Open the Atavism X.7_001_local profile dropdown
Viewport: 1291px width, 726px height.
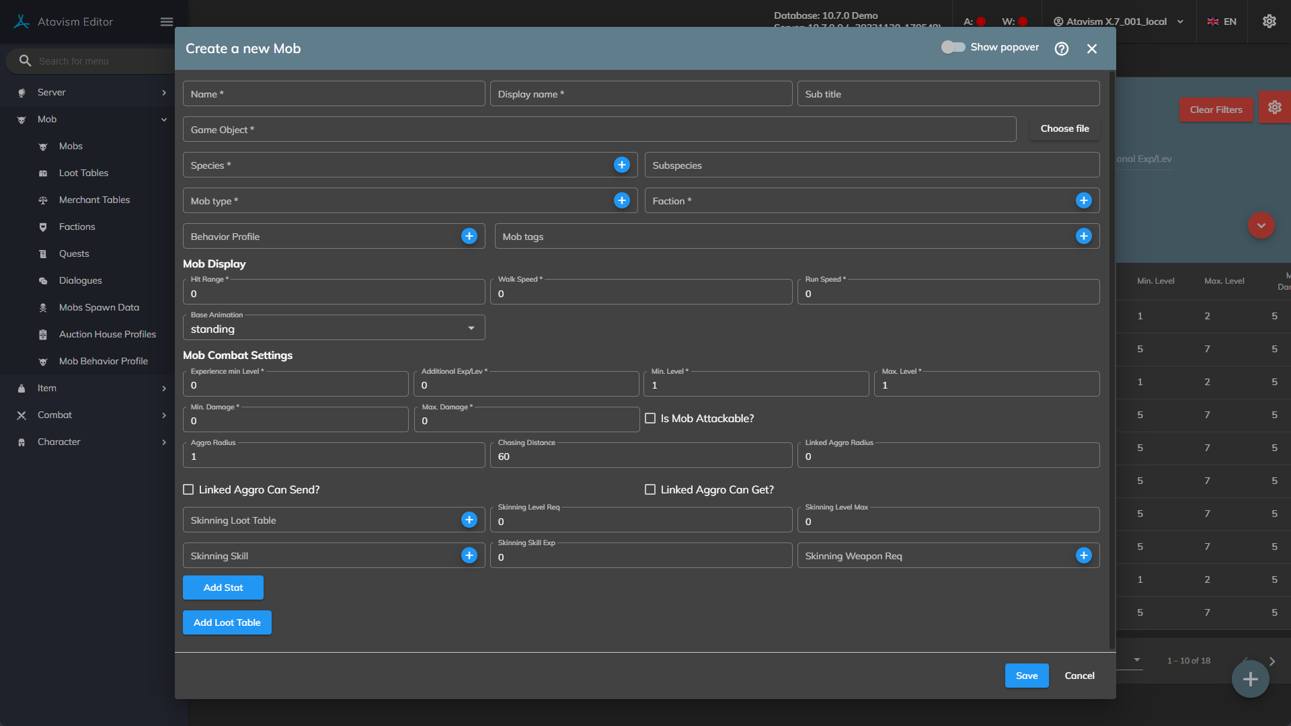(x=1118, y=22)
